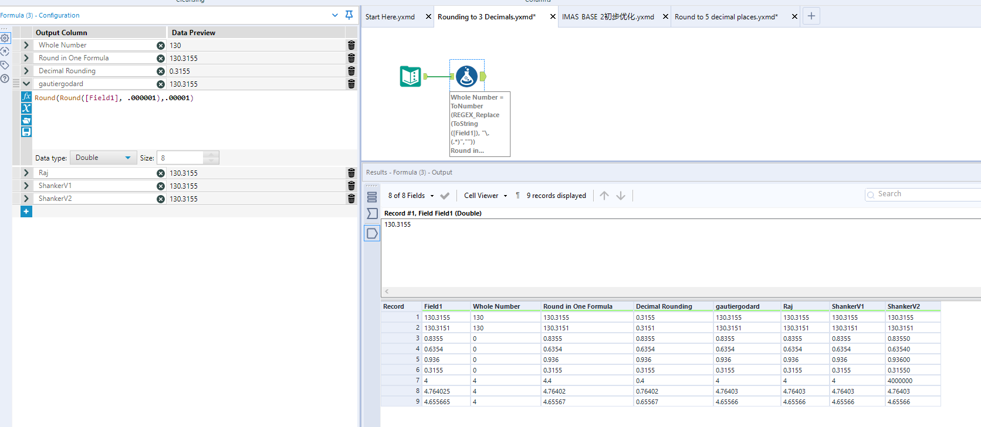Open the Cell Viewer dropdown
The width and height of the screenshot is (981, 427).
coord(485,196)
